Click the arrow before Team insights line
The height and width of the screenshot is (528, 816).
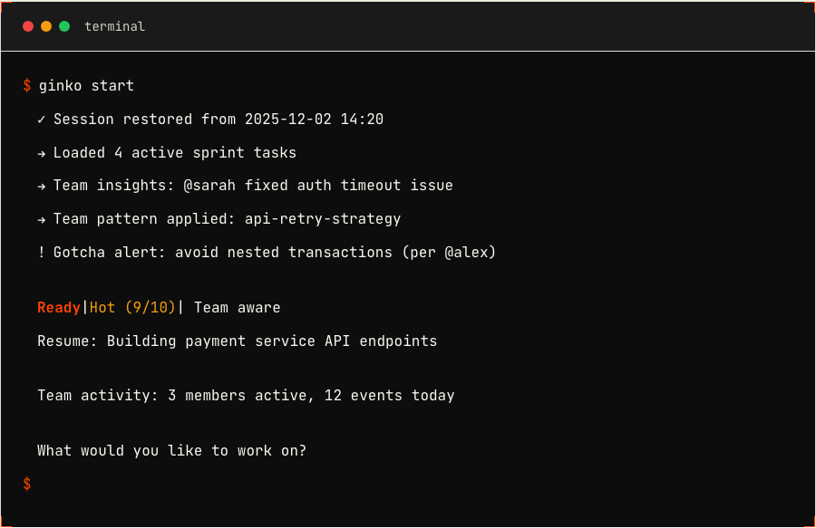point(42,186)
